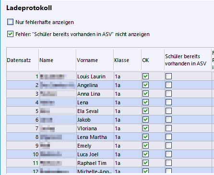Screen dimensions: 214x175
Task: Check 'Schüler bereits vorhanden' box for Jakob
Action: tap(168, 120)
